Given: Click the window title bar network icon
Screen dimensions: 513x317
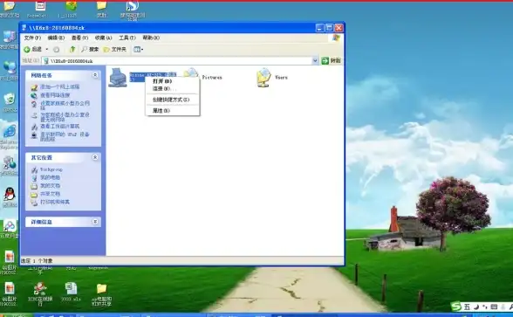Looking at the screenshot, I should pos(24,28).
